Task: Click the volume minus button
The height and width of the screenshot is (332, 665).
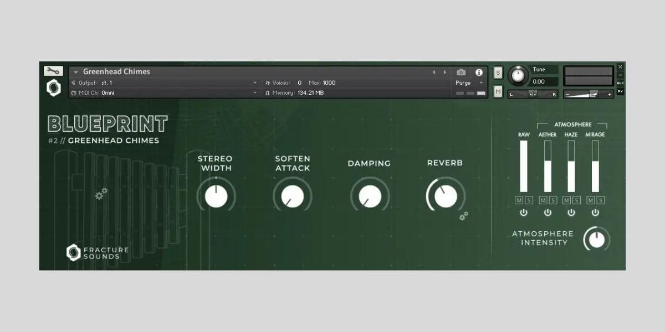Action: coord(567,94)
